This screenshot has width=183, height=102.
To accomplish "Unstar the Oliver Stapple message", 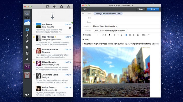I will pyautogui.click(x=34, y=62).
